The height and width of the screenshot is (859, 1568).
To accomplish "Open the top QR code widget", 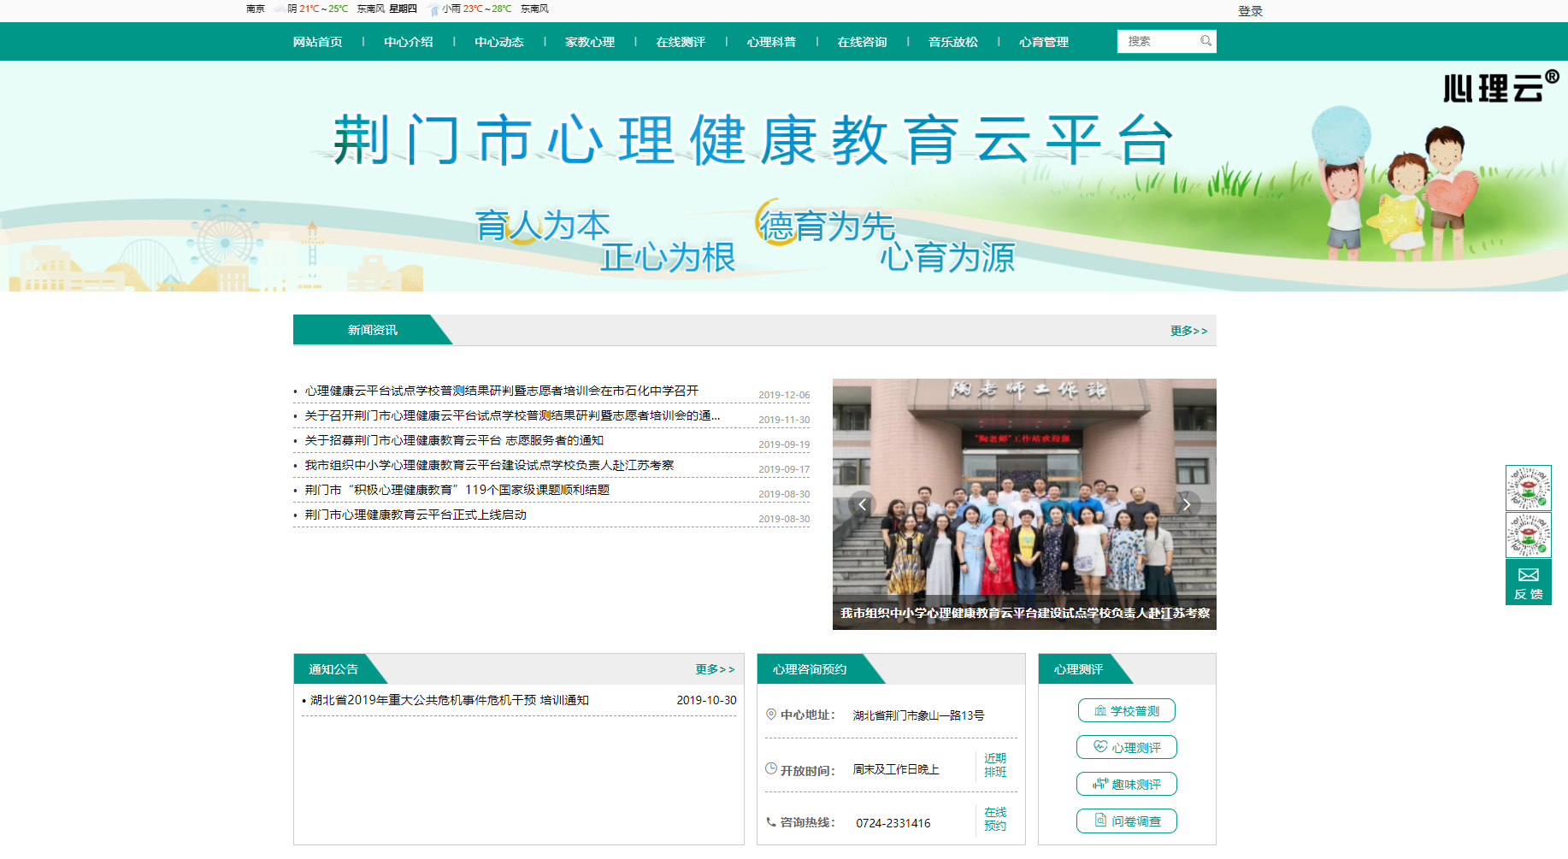I will pos(1529,488).
